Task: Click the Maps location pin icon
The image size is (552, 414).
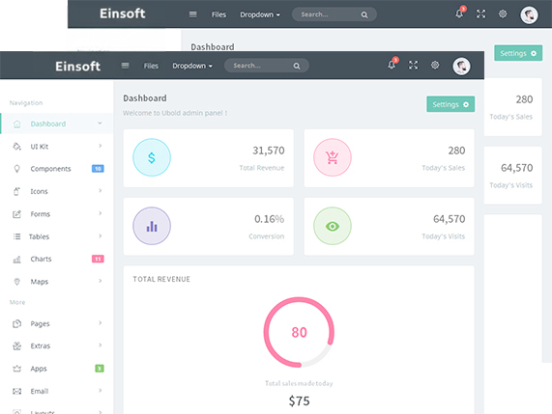Action: (16, 282)
